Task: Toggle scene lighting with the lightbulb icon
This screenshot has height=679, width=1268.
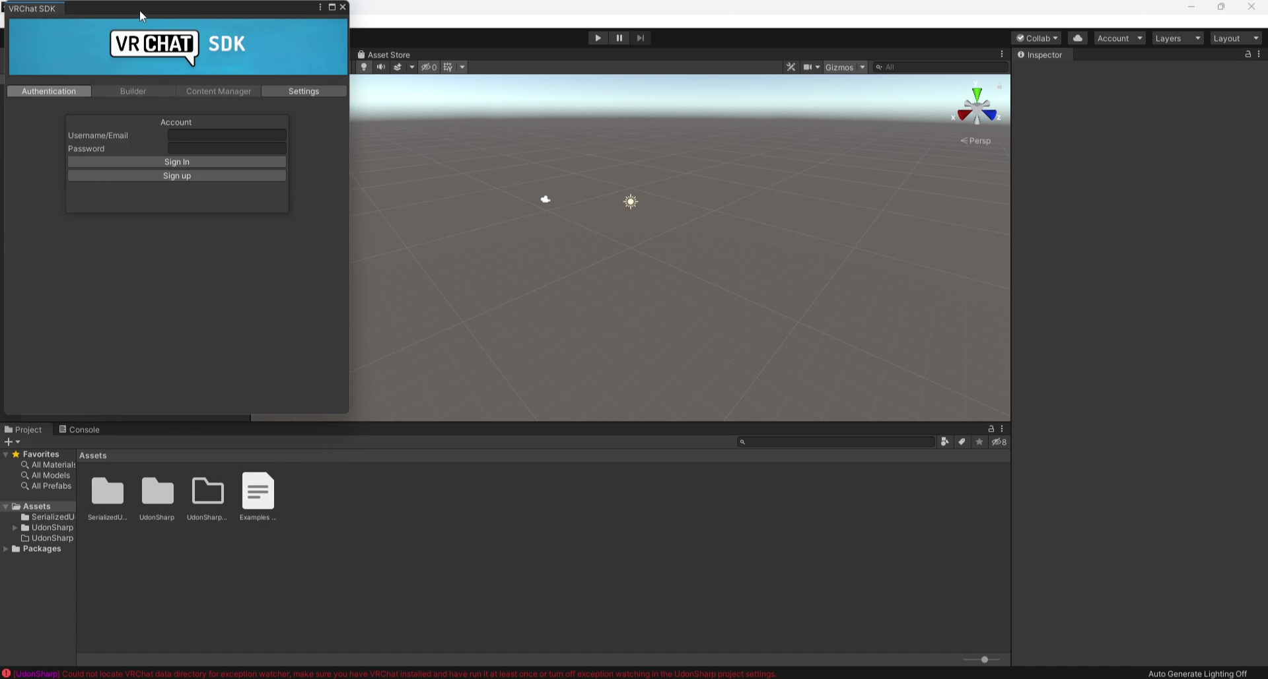Action: coord(364,67)
